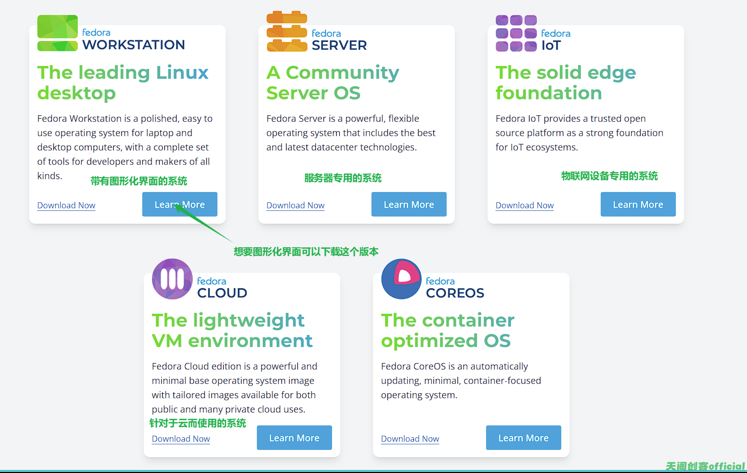This screenshot has height=473, width=747.
Task: Click heading 'The leading Linux desktop'
Action: coord(123,82)
